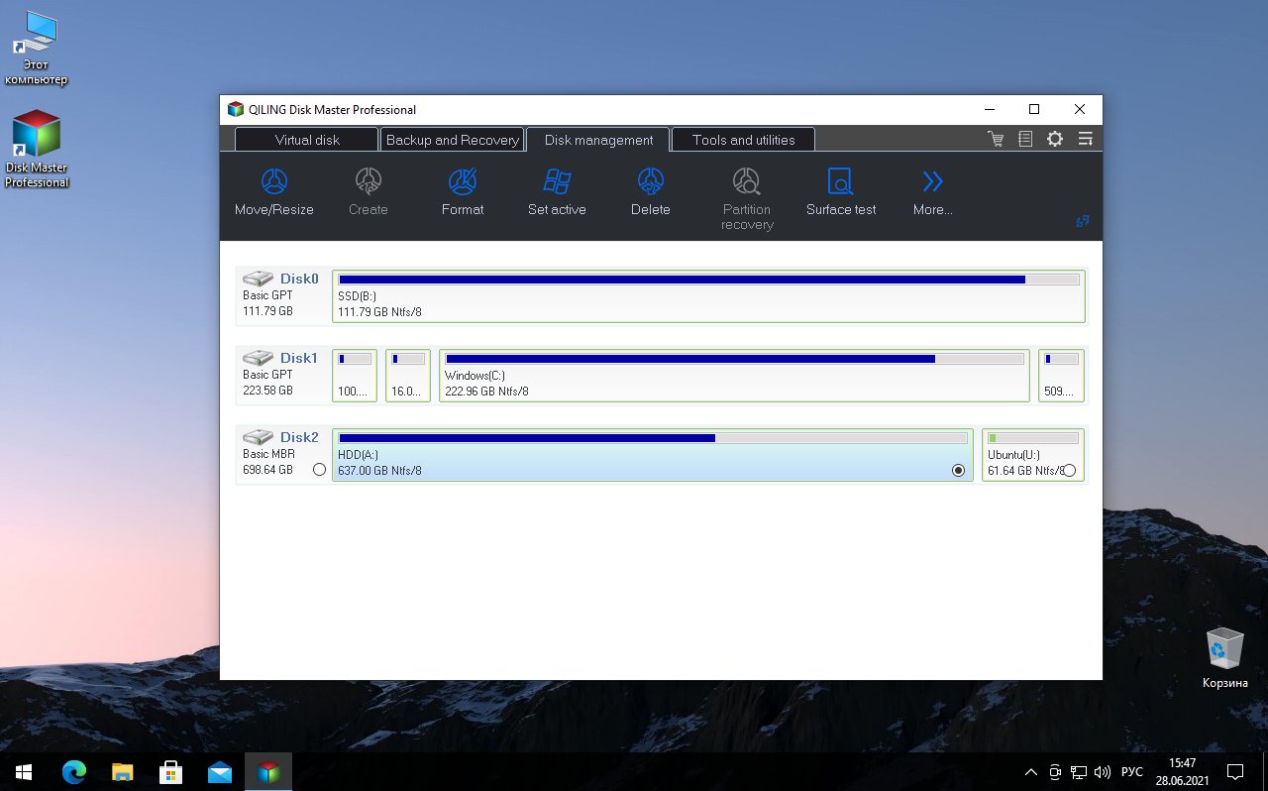The width and height of the screenshot is (1268, 791).
Task: Select the 100 MB partition on Disk1
Action: tap(355, 376)
